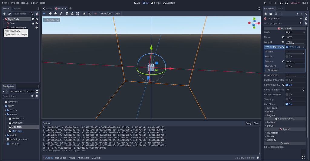Play the current scene
Image resolution: width=310 pixels, height=161 pixels.
(x=281, y=3)
